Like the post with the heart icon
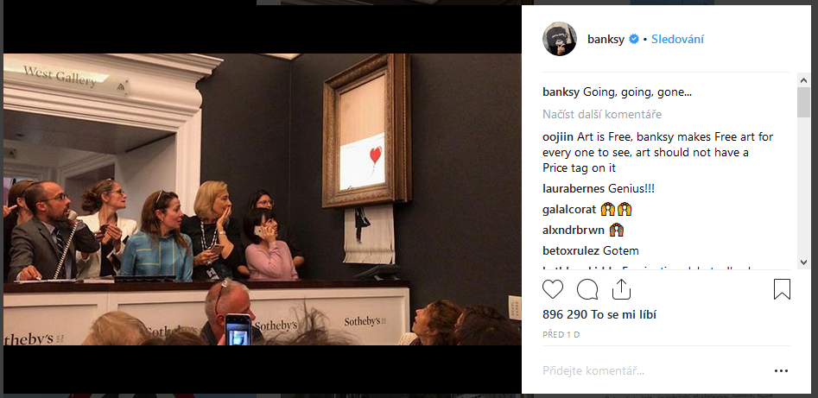818x398 pixels. tap(553, 289)
